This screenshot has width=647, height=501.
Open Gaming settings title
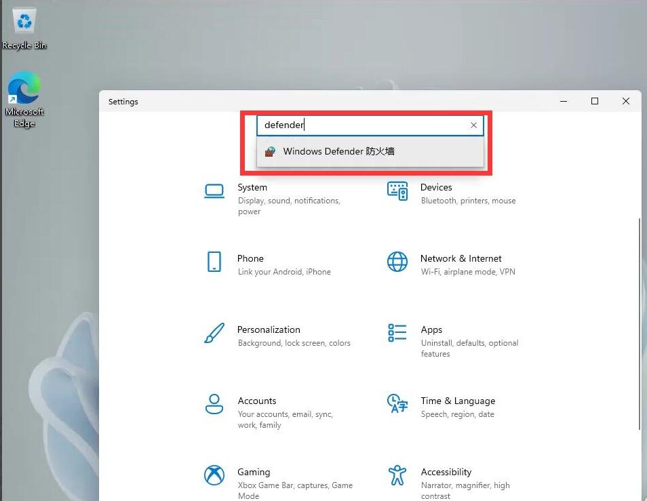[x=254, y=472]
